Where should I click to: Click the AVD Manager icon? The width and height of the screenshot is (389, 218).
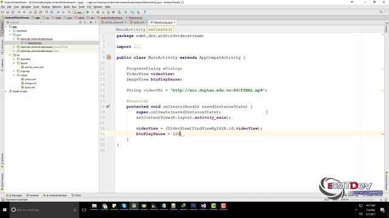coord(120,12)
